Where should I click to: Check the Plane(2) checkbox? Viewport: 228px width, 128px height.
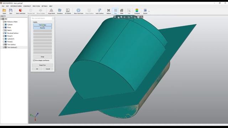pos(4,42)
